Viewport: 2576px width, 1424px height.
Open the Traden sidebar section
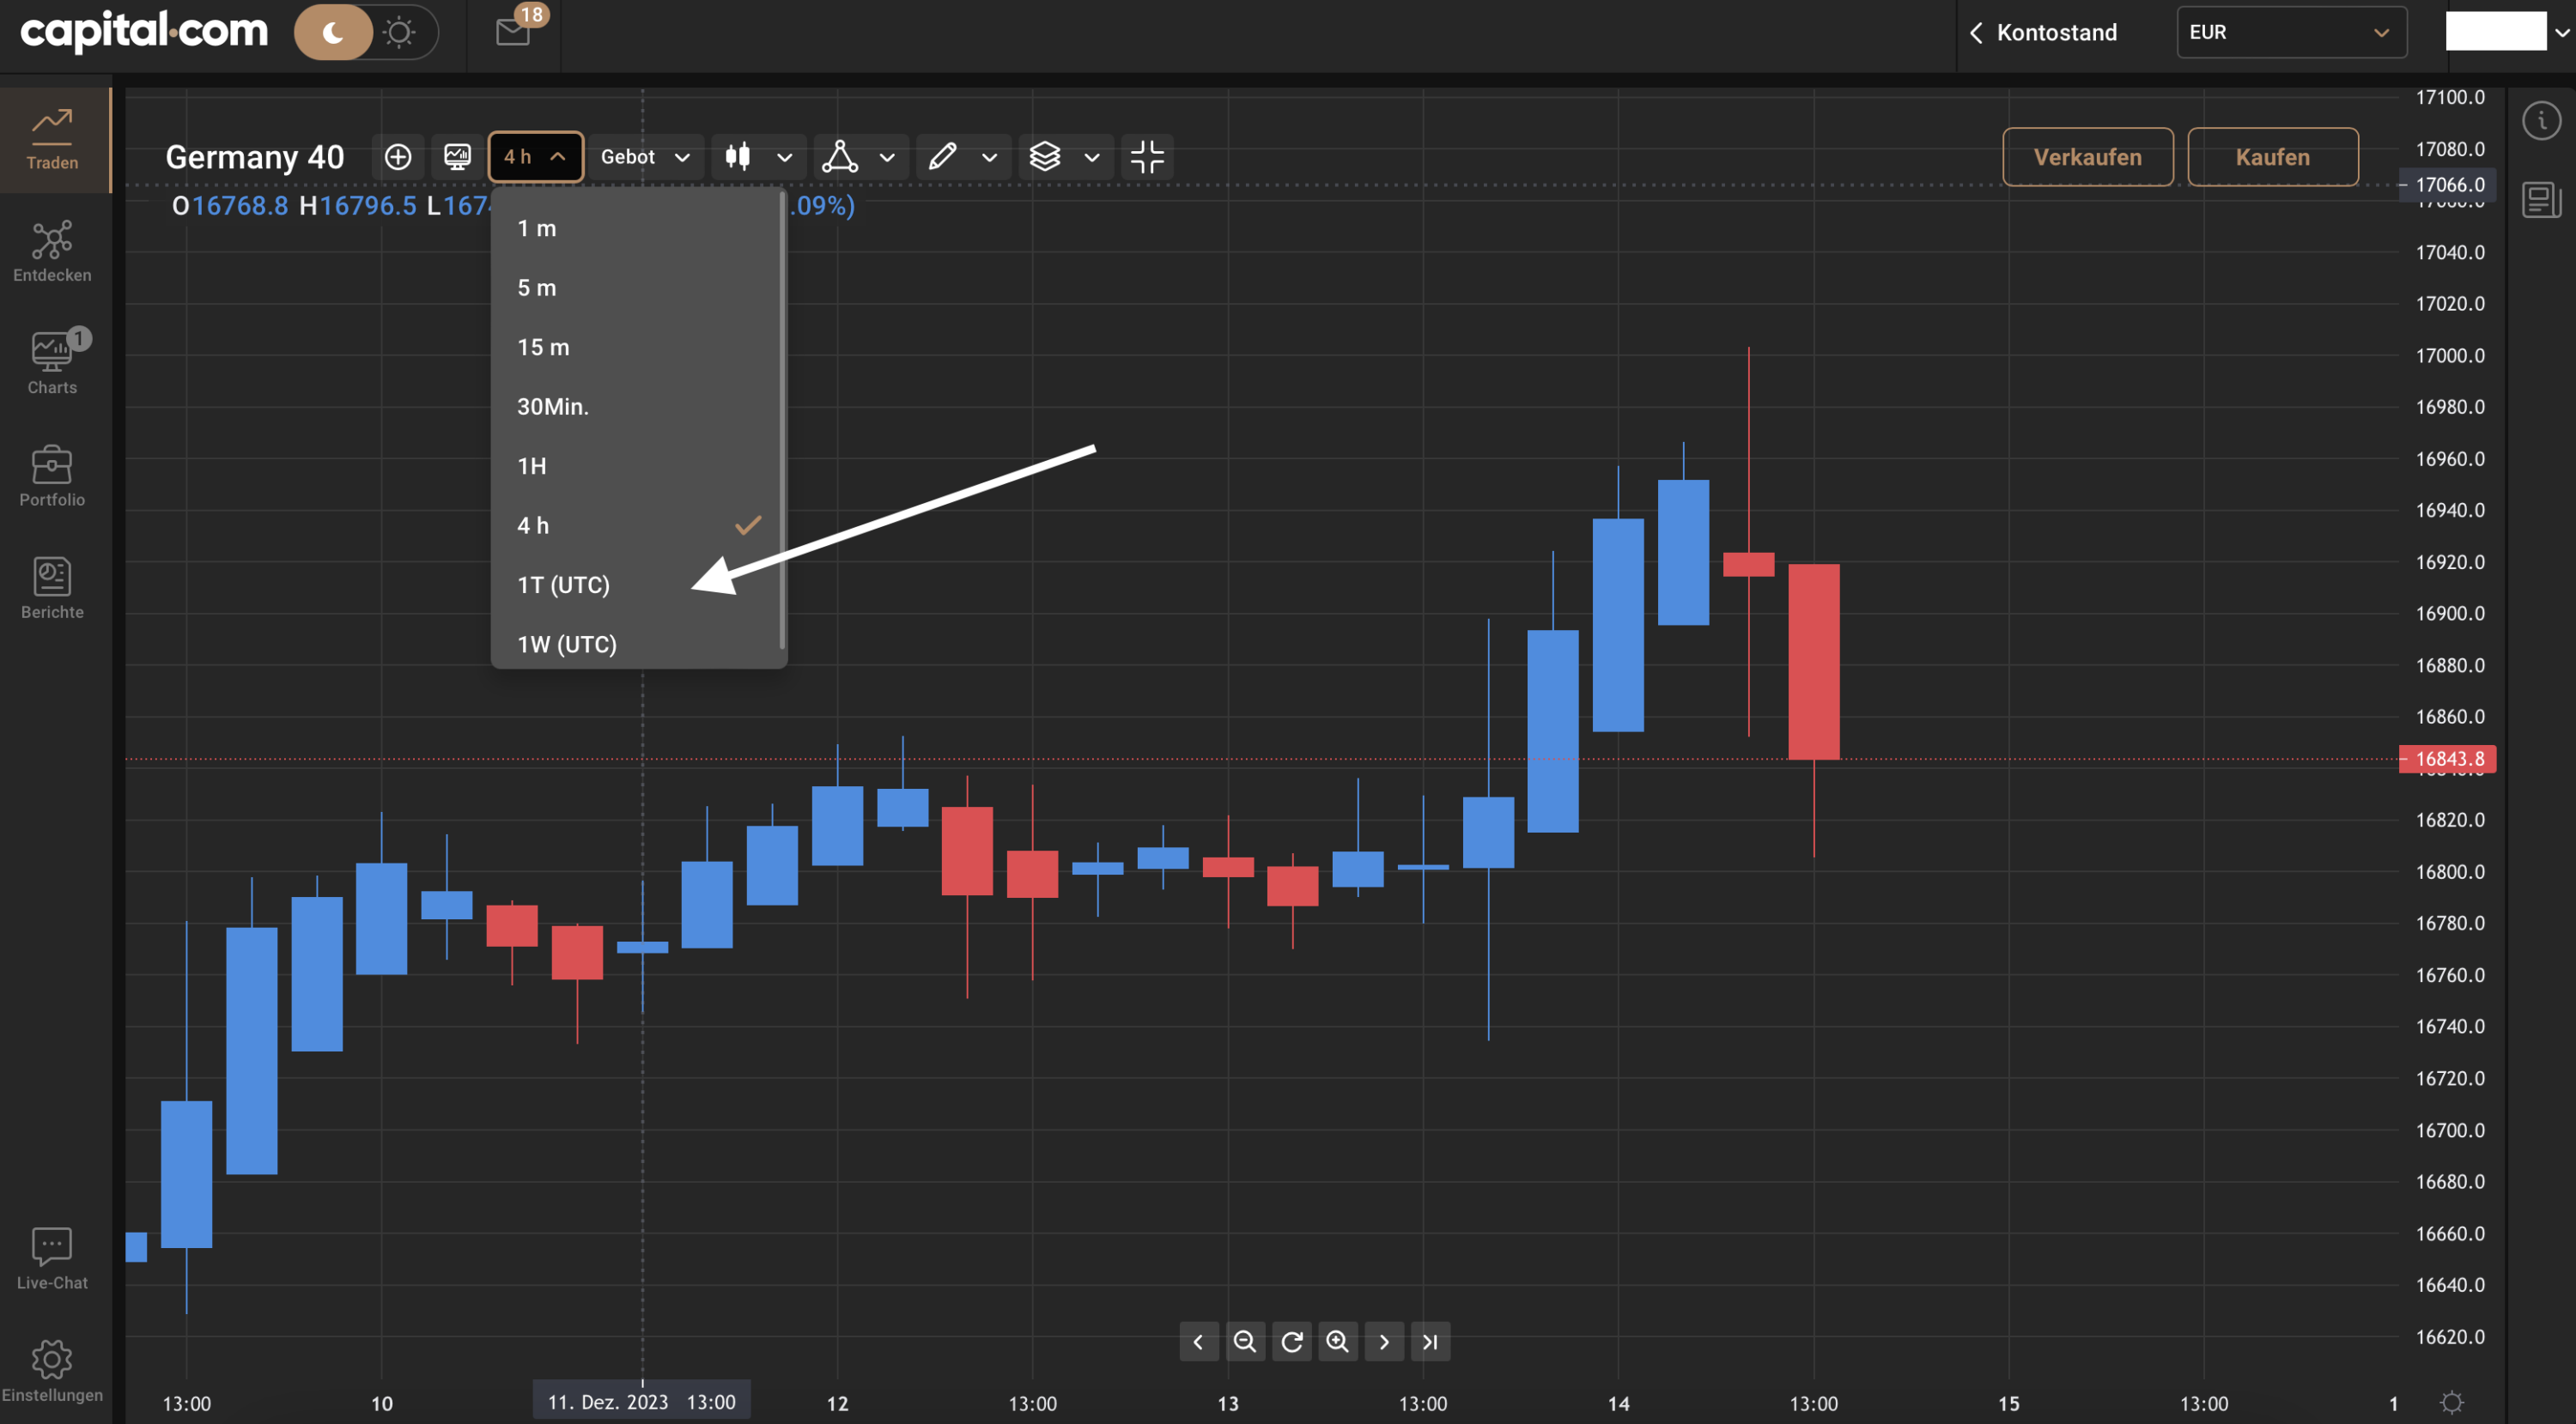[x=52, y=139]
